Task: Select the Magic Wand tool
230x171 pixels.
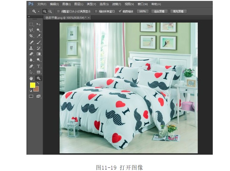Action: pyautogui.click(x=39, y=30)
